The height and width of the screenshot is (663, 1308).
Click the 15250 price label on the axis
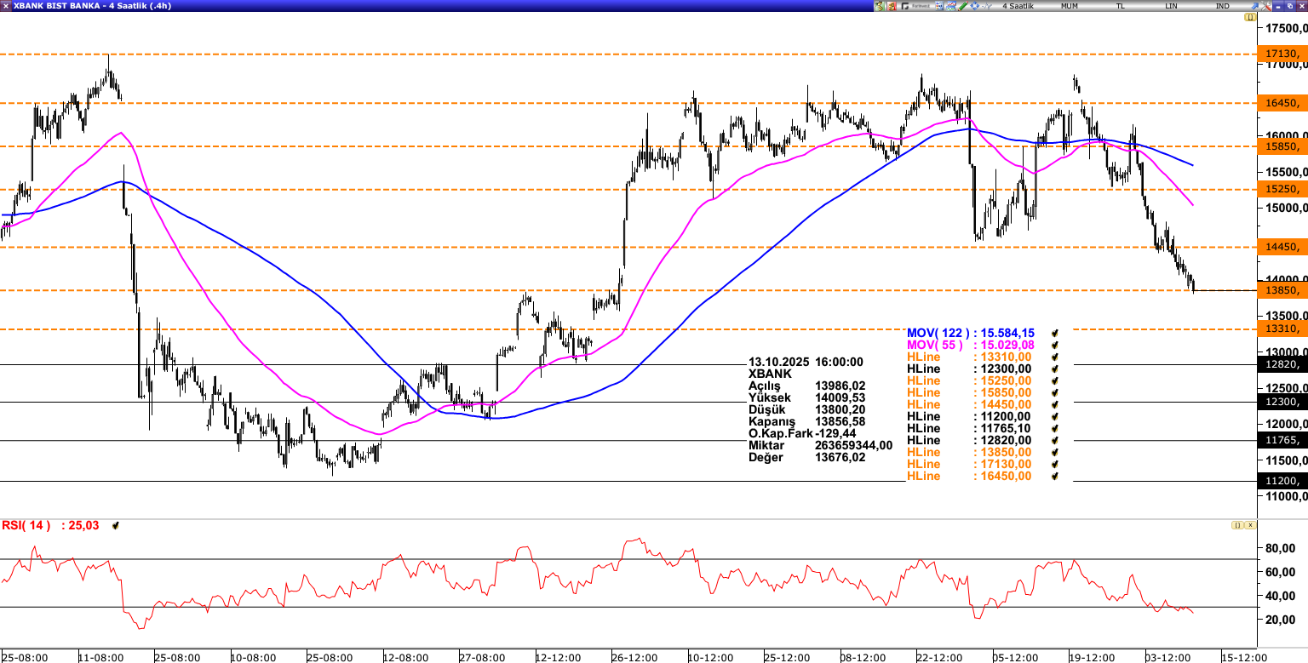(x=1282, y=189)
